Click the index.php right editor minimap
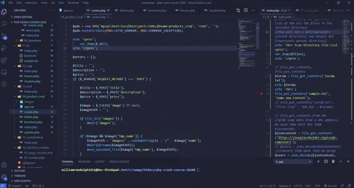Viewport: 354px width, 188px height. [x=346, y=36]
